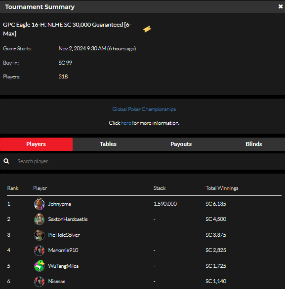Switch to the Payouts tab

click(x=181, y=144)
